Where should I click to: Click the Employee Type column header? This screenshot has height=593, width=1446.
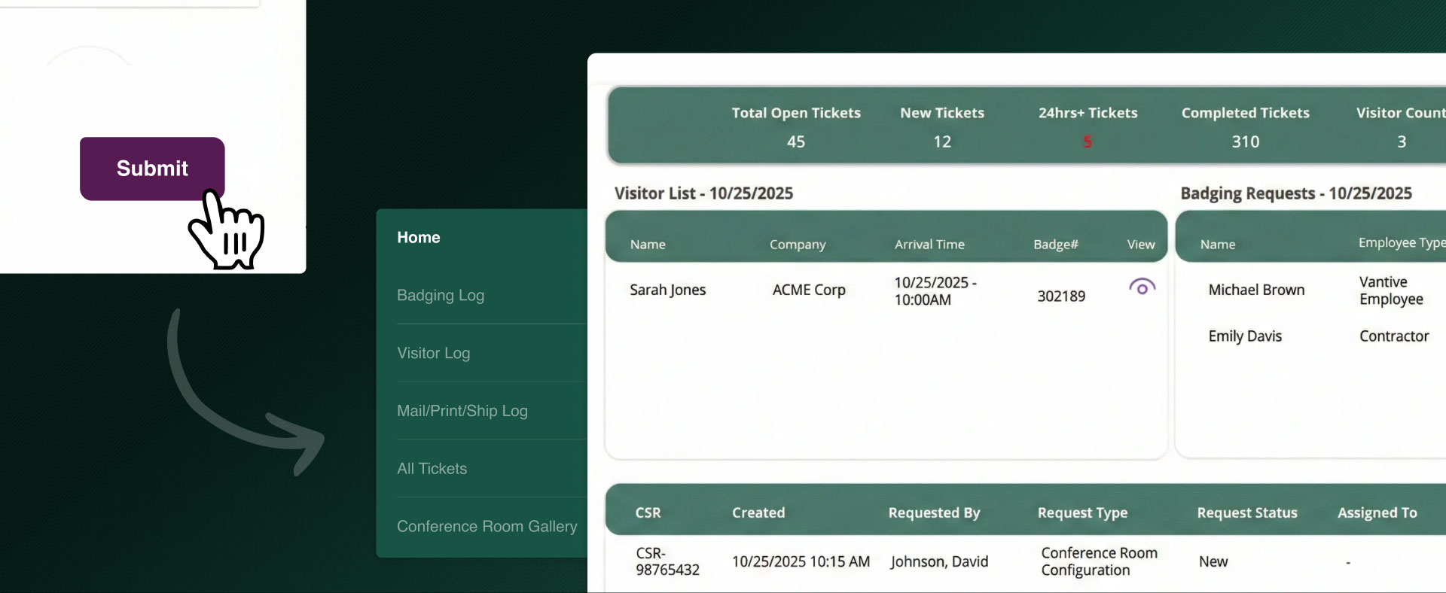pyautogui.click(x=1402, y=242)
